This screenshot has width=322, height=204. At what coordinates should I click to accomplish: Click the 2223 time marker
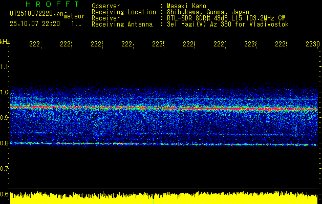(97, 44)
